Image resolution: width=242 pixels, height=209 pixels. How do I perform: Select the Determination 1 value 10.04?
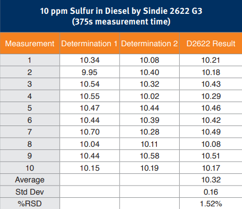coord(90,144)
